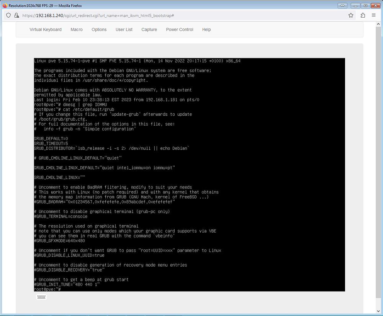This screenshot has width=383, height=316.
Task: Open the User List
Action: click(124, 29)
